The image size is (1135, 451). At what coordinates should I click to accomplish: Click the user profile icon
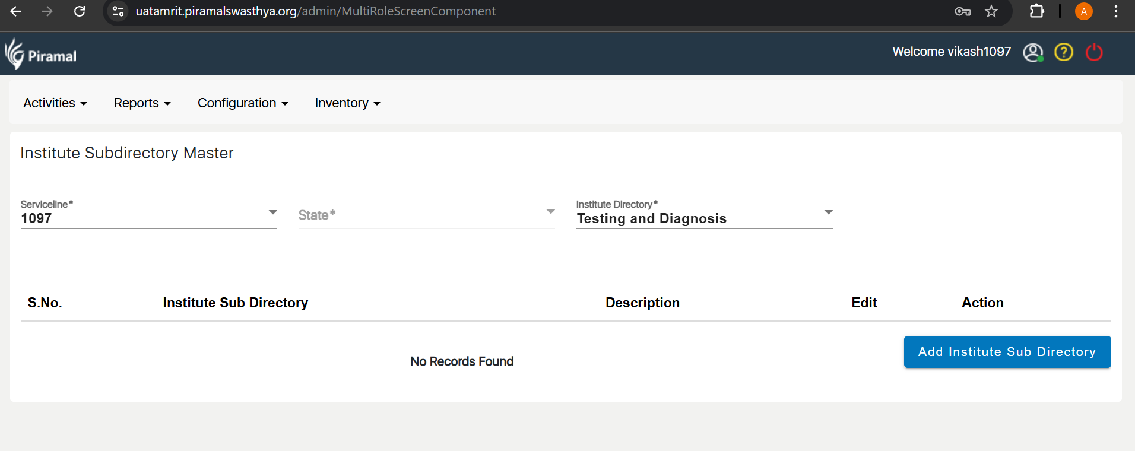coord(1033,52)
